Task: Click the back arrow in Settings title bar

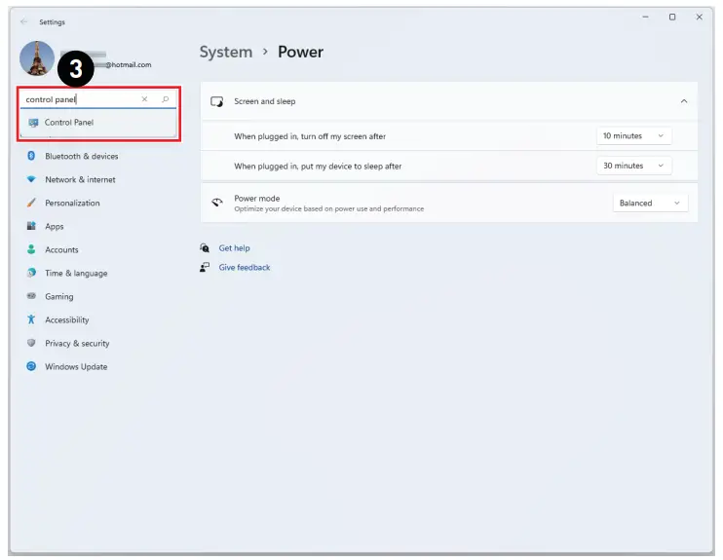Action: (23, 20)
